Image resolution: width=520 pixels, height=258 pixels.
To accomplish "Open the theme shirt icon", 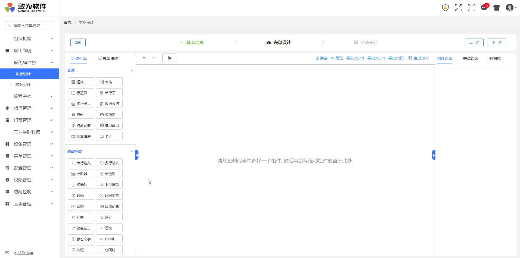I will [497, 8].
